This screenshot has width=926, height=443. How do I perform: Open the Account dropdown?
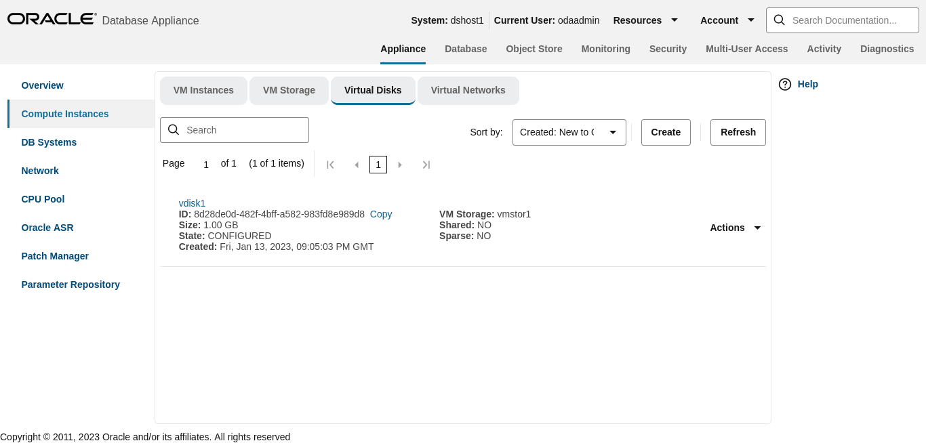726,20
